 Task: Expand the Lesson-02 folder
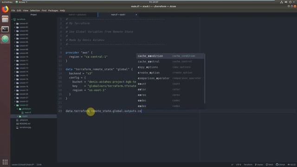click(x=15, y=27)
